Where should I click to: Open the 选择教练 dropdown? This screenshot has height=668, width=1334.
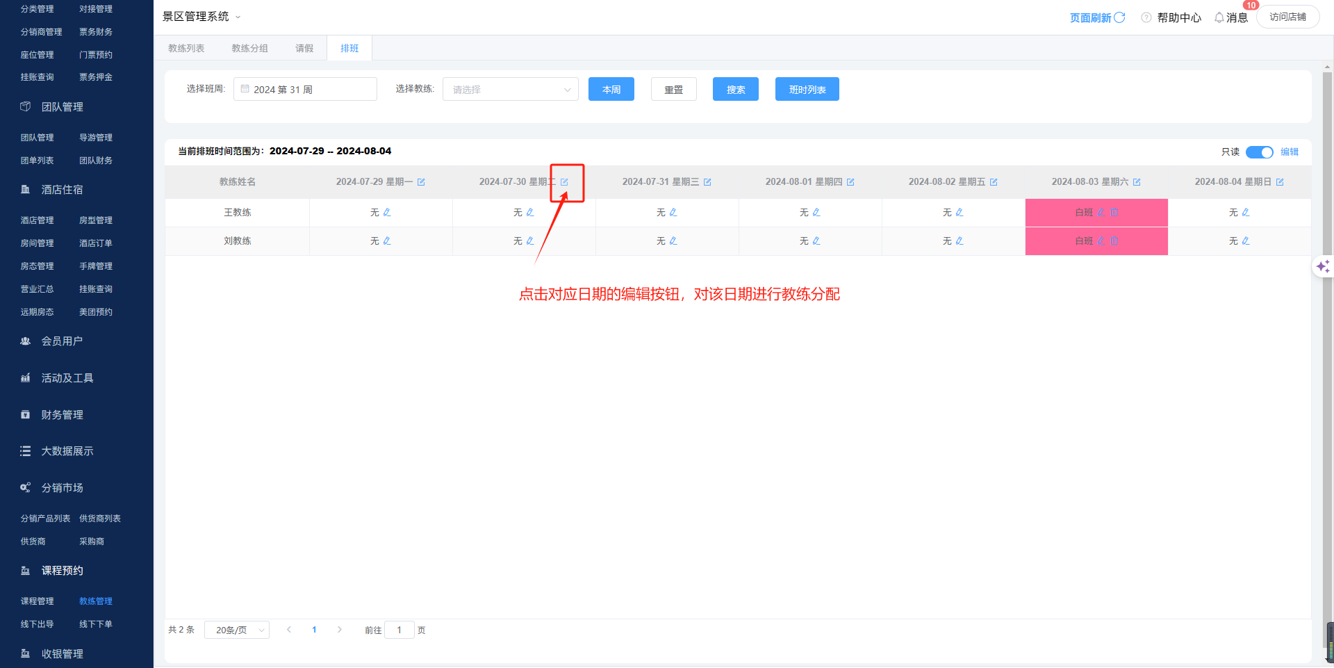click(x=510, y=90)
